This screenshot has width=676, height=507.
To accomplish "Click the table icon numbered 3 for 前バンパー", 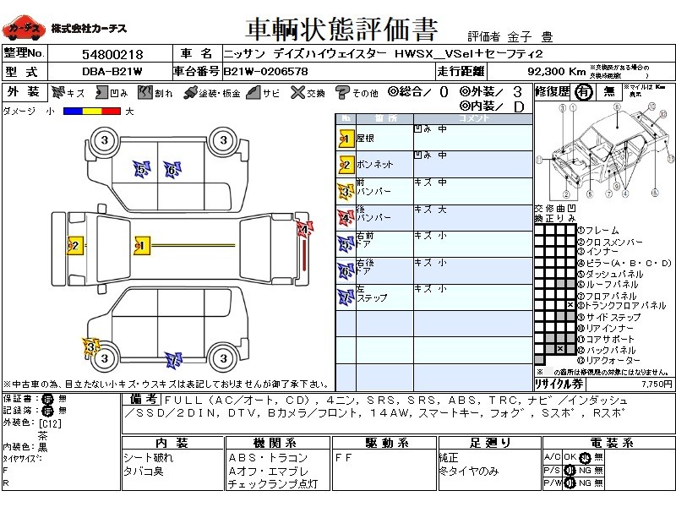I will (x=346, y=192).
